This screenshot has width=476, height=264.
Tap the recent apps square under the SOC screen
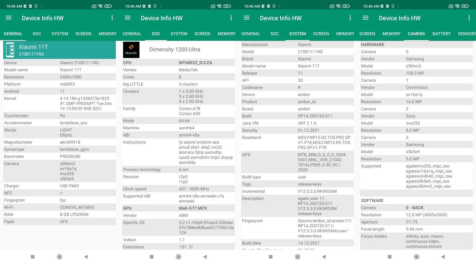point(152,257)
